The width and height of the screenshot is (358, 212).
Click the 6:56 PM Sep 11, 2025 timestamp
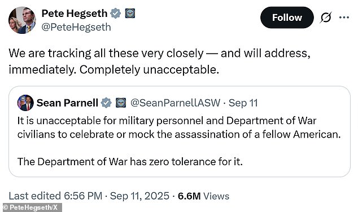(116, 196)
